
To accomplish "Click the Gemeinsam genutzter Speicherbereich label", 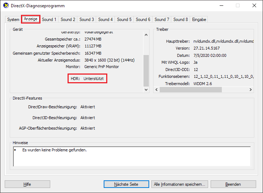I will click(x=47, y=53).
